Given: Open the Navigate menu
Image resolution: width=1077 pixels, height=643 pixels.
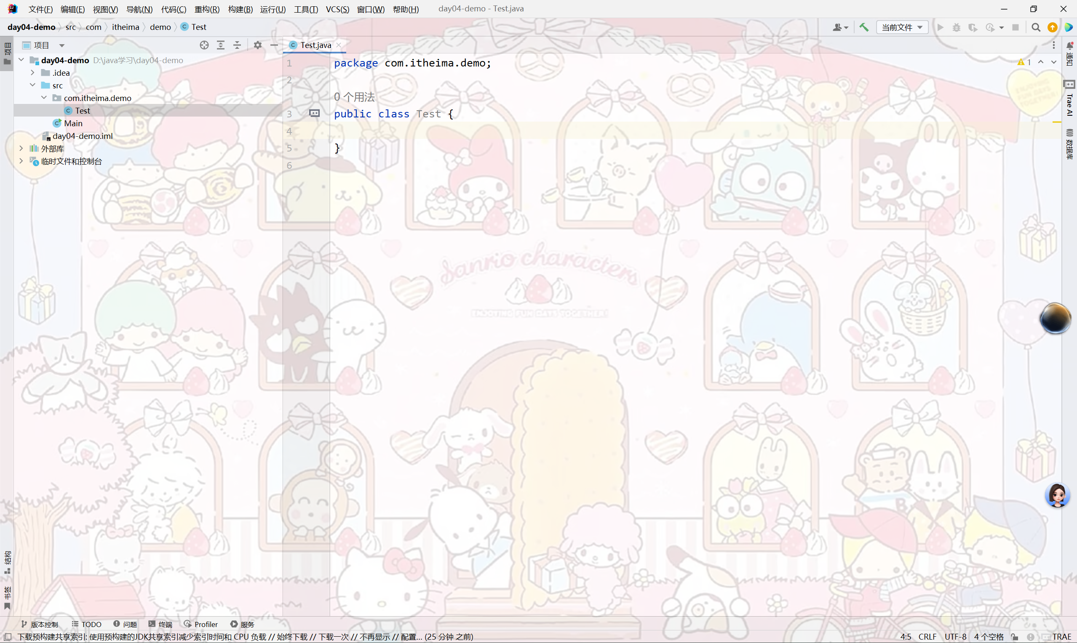Looking at the screenshot, I should pyautogui.click(x=139, y=9).
